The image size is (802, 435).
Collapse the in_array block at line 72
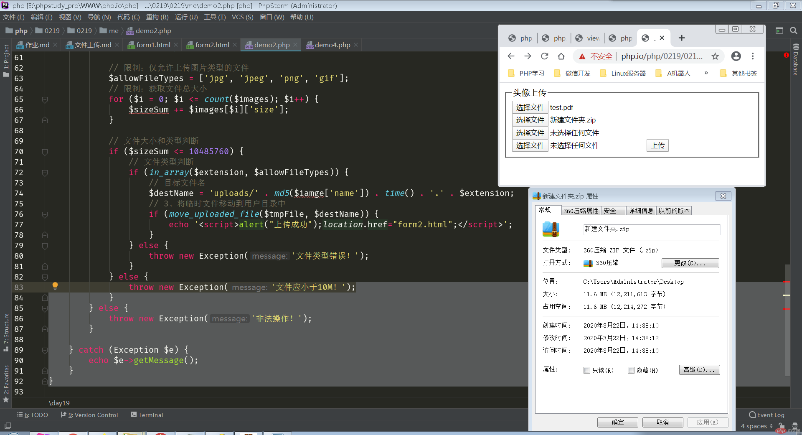click(x=45, y=173)
